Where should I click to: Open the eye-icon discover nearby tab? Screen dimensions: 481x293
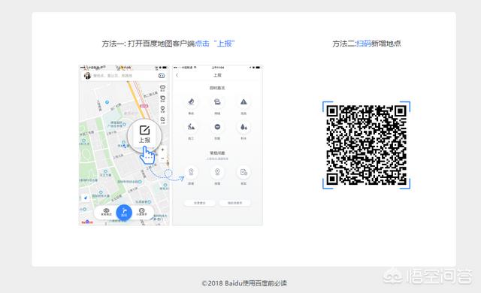pyautogui.click(x=106, y=212)
